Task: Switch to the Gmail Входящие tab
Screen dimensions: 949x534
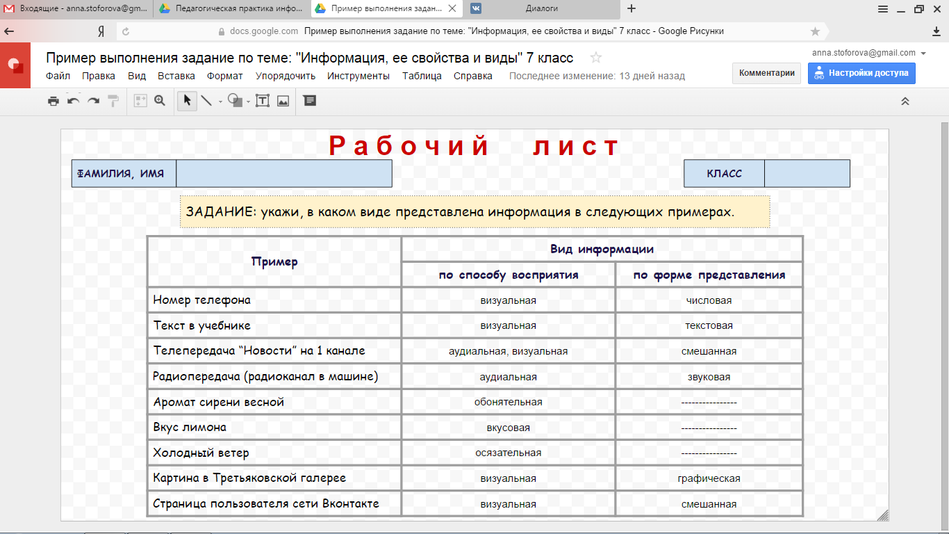Action: click(x=75, y=8)
